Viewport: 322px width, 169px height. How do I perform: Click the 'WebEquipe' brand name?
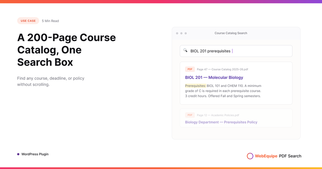click(266, 156)
